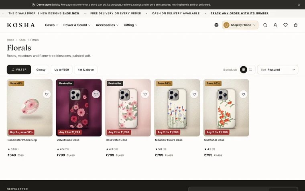Click the Buy 2+, save 10% badge
The width and height of the screenshot is (305, 191).
point(21,132)
